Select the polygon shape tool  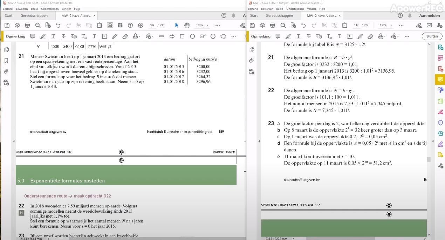click(x=213, y=36)
